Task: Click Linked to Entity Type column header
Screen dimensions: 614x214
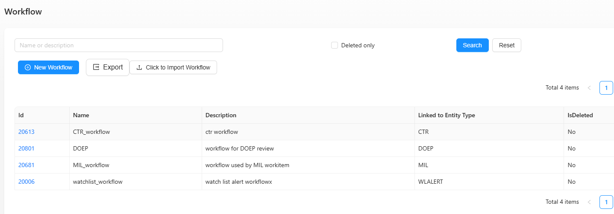Action: [489, 115]
